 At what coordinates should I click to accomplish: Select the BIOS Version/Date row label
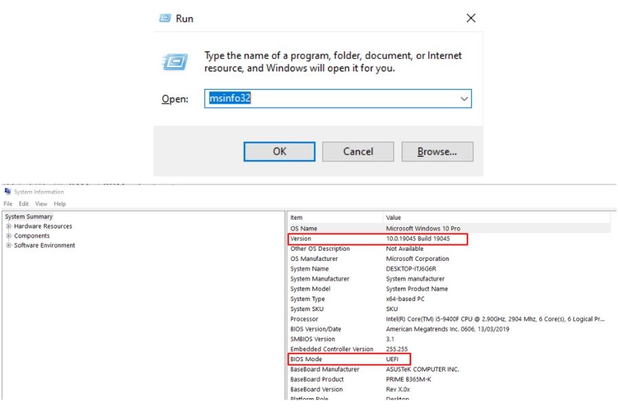(x=316, y=329)
